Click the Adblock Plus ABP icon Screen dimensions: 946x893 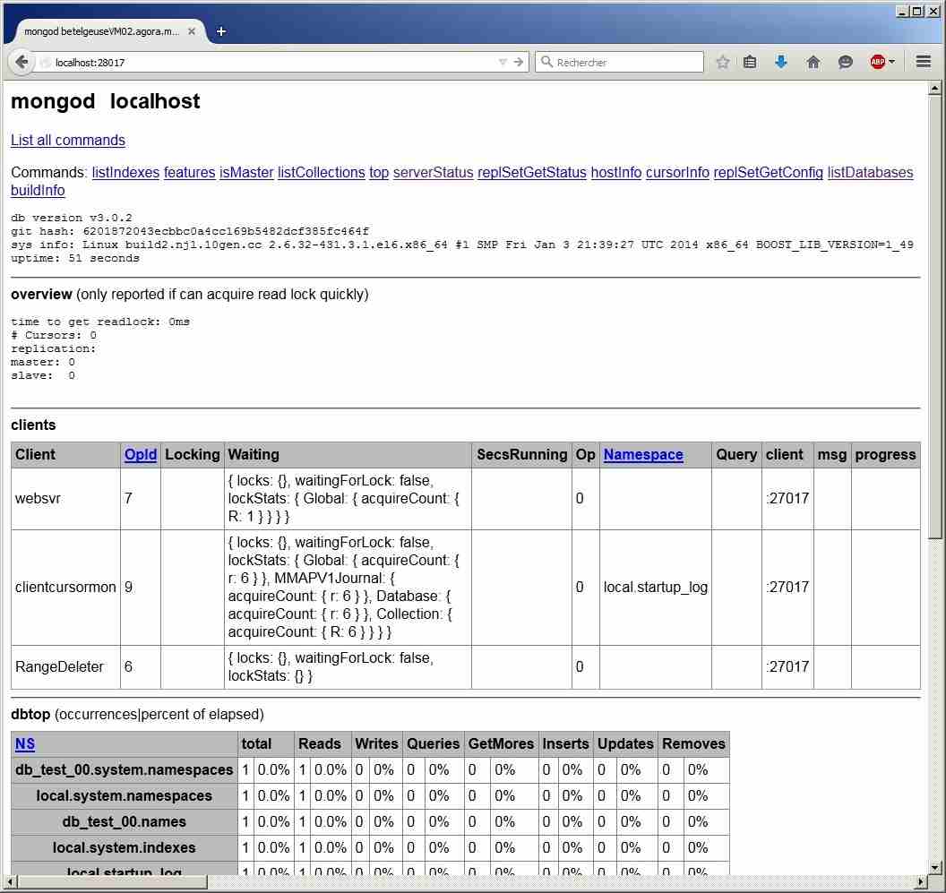(877, 62)
